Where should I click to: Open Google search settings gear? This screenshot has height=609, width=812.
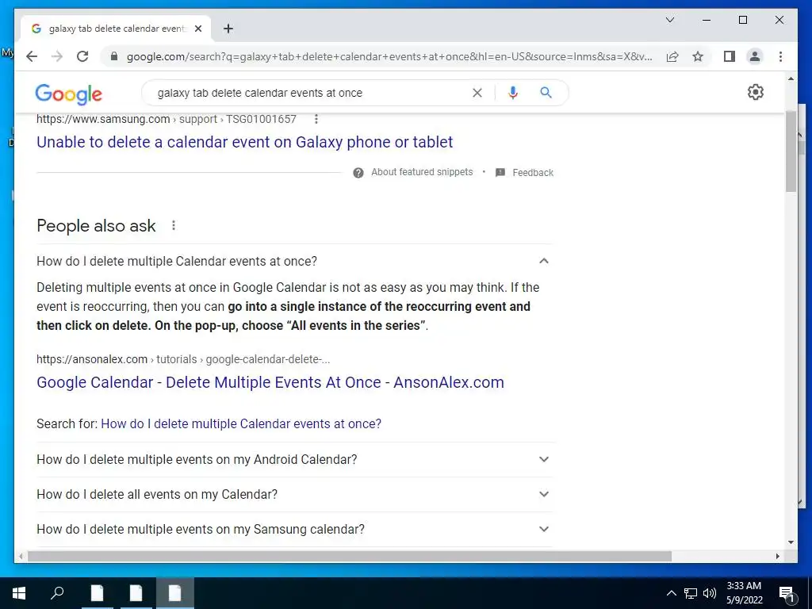point(756,92)
